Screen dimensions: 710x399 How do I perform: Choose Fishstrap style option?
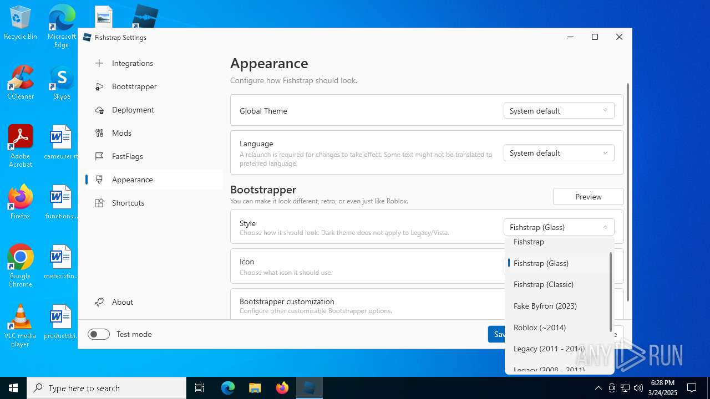click(557, 242)
